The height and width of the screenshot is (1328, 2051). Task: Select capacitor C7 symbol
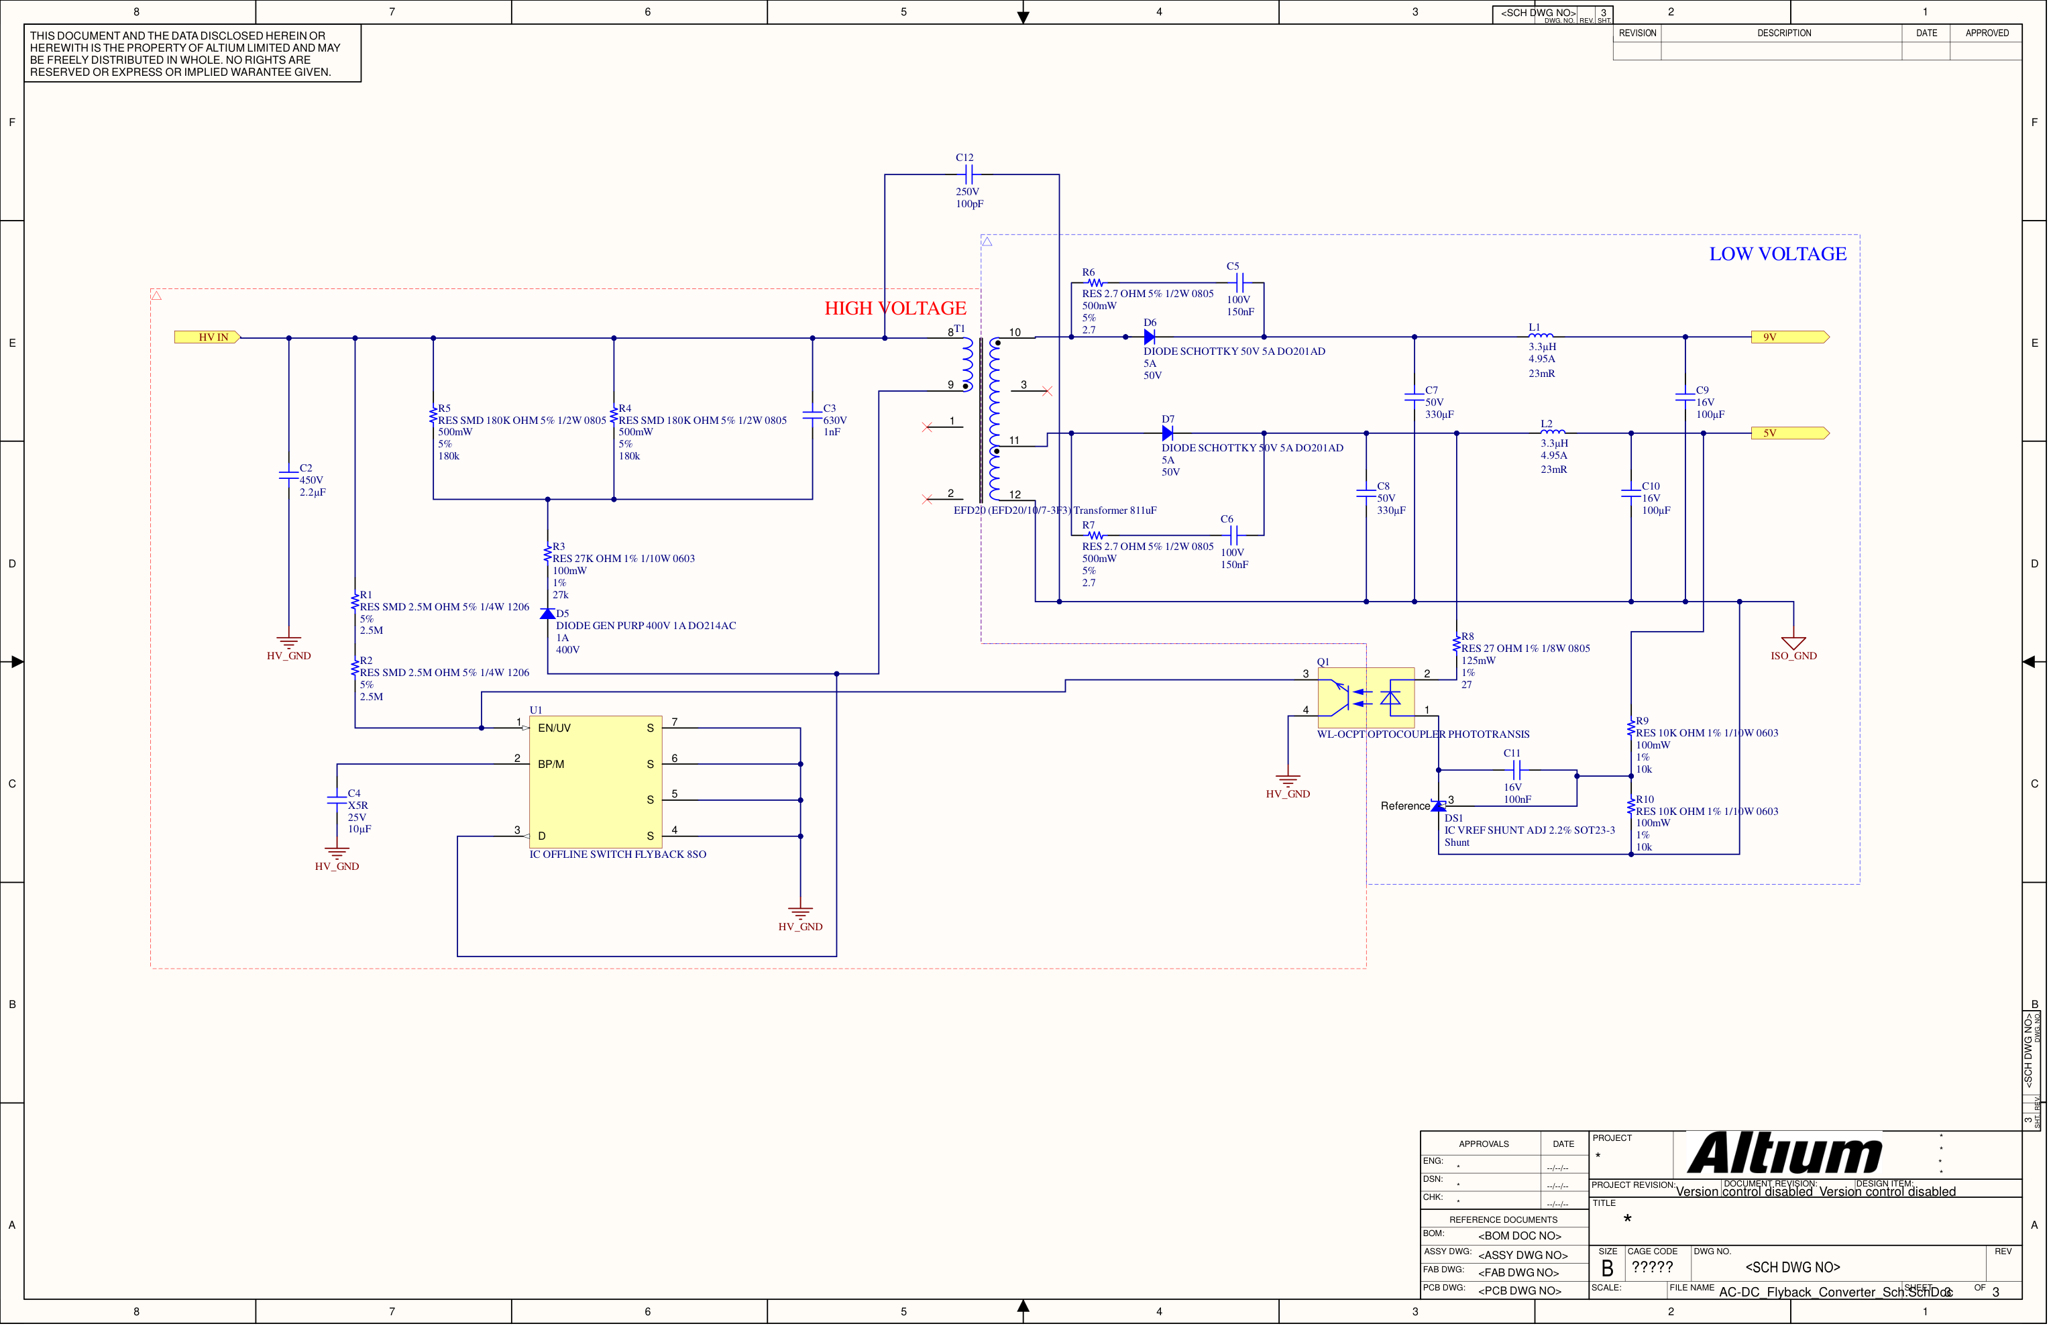coord(1414,397)
